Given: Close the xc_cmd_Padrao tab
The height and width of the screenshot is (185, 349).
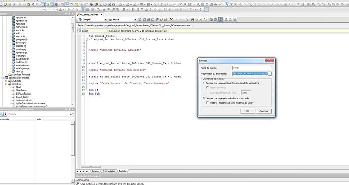Looking at the screenshot, I should coord(101,15).
